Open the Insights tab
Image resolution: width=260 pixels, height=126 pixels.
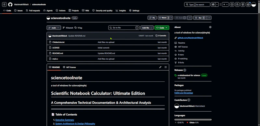pyautogui.click(x=121, y=10)
